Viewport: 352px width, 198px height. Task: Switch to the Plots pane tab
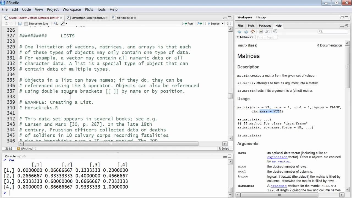[251, 26]
